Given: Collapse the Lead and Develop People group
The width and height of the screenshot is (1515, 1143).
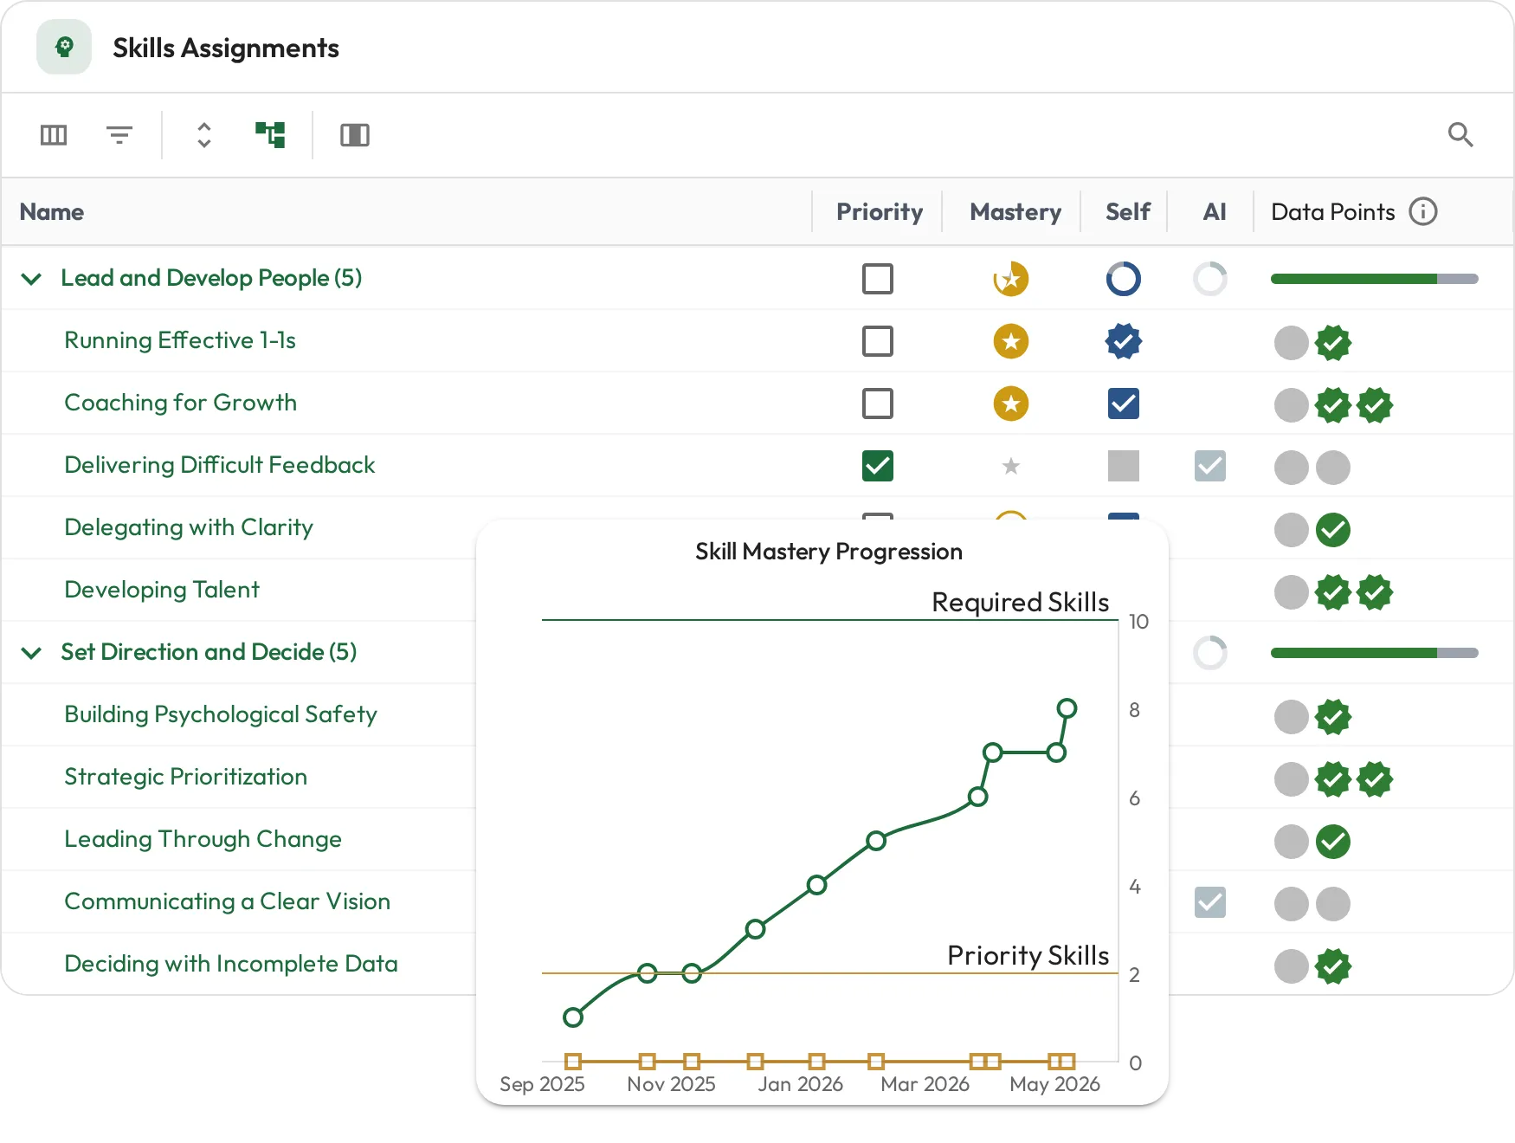Looking at the screenshot, I should pyautogui.click(x=31, y=279).
